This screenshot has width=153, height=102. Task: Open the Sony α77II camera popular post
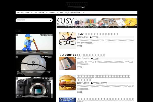pos(34,87)
